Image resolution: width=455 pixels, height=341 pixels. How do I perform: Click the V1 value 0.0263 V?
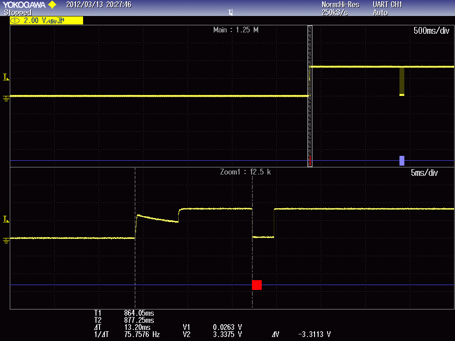(x=227, y=327)
